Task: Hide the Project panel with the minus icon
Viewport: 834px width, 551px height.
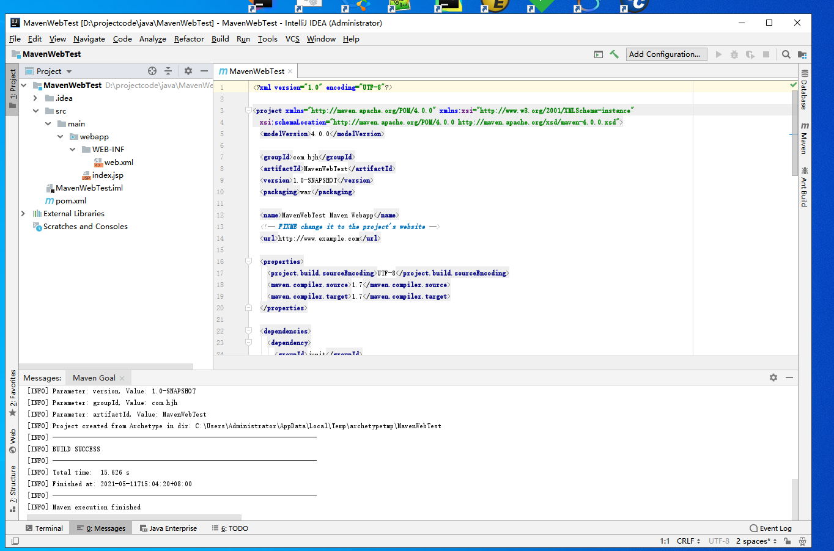Action: click(204, 71)
